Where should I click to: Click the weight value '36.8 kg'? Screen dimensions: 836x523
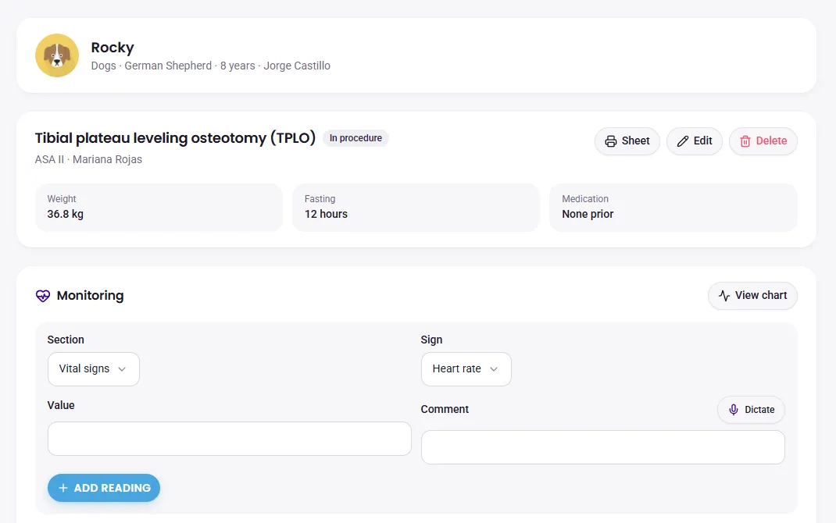point(65,214)
